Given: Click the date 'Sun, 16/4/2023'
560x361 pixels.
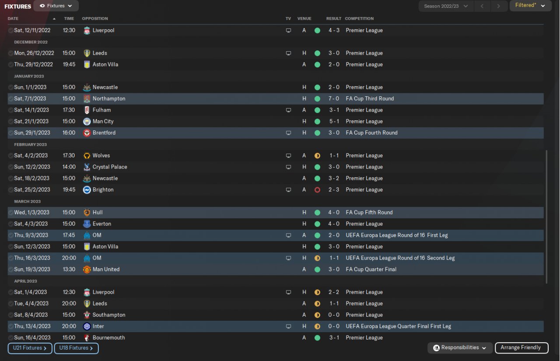Looking at the screenshot, I should pyautogui.click(x=32, y=338).
